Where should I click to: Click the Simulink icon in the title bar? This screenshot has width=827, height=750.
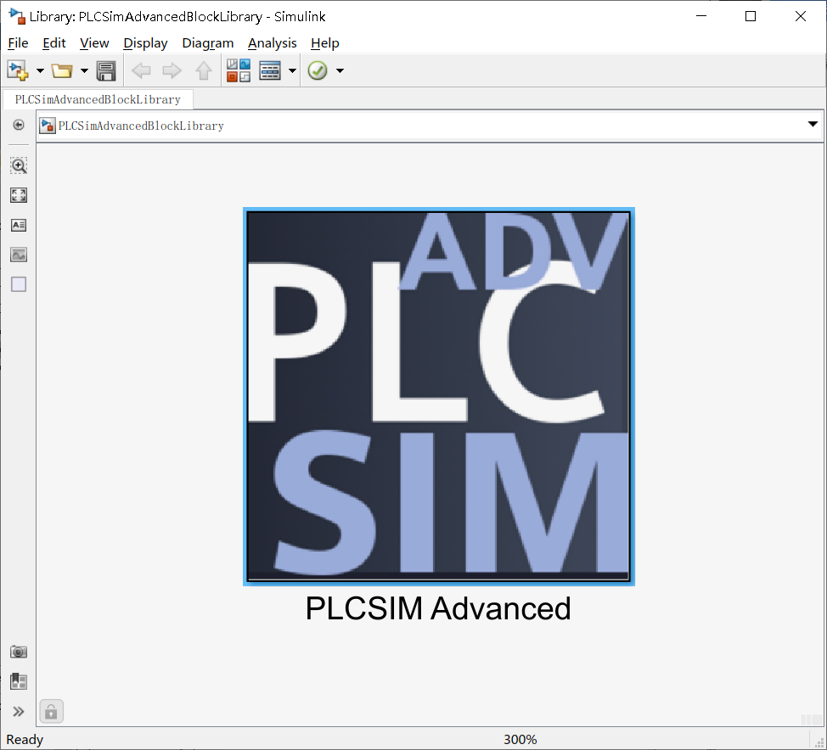[17, 16]
